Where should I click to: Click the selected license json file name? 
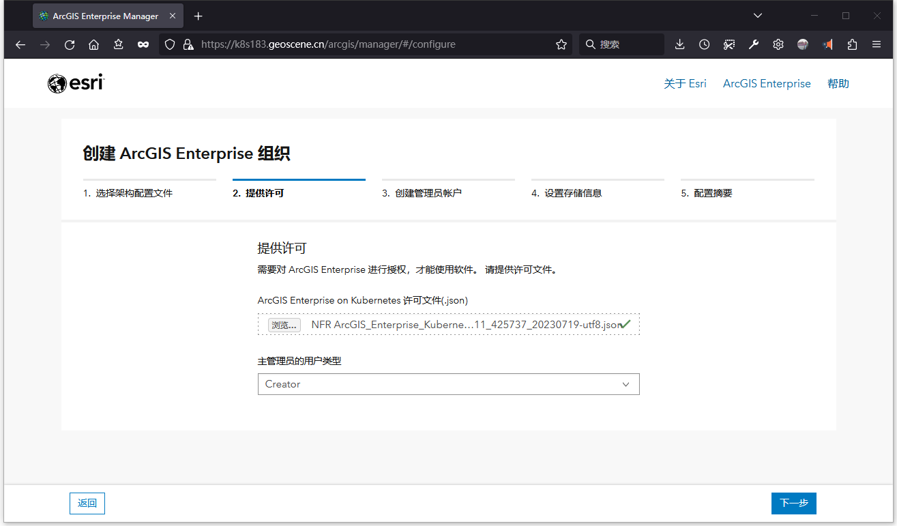click(x=467, y=325)
